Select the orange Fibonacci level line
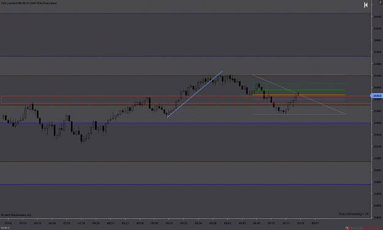 pyautogui.click(x=298, y=94)
